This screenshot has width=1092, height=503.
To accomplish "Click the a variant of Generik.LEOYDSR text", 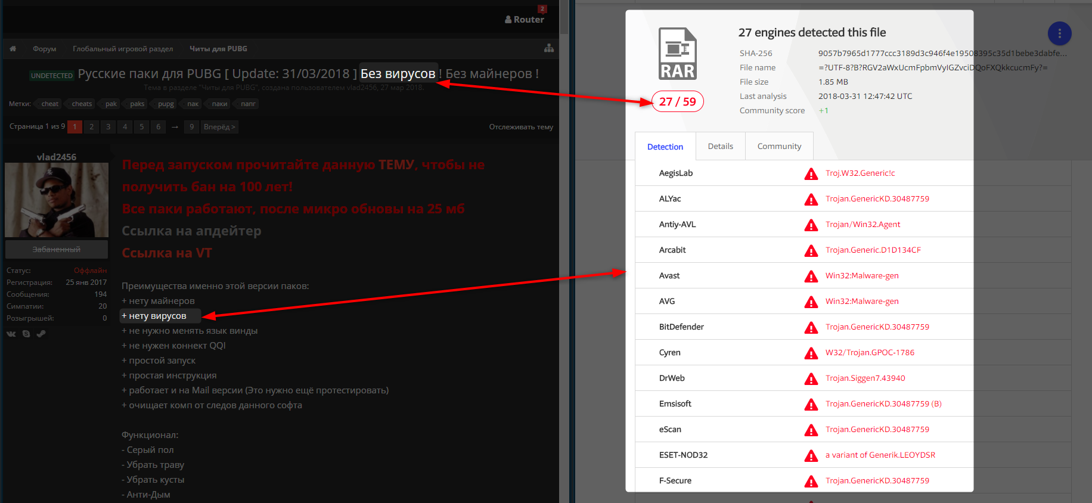I will [880, 455].
